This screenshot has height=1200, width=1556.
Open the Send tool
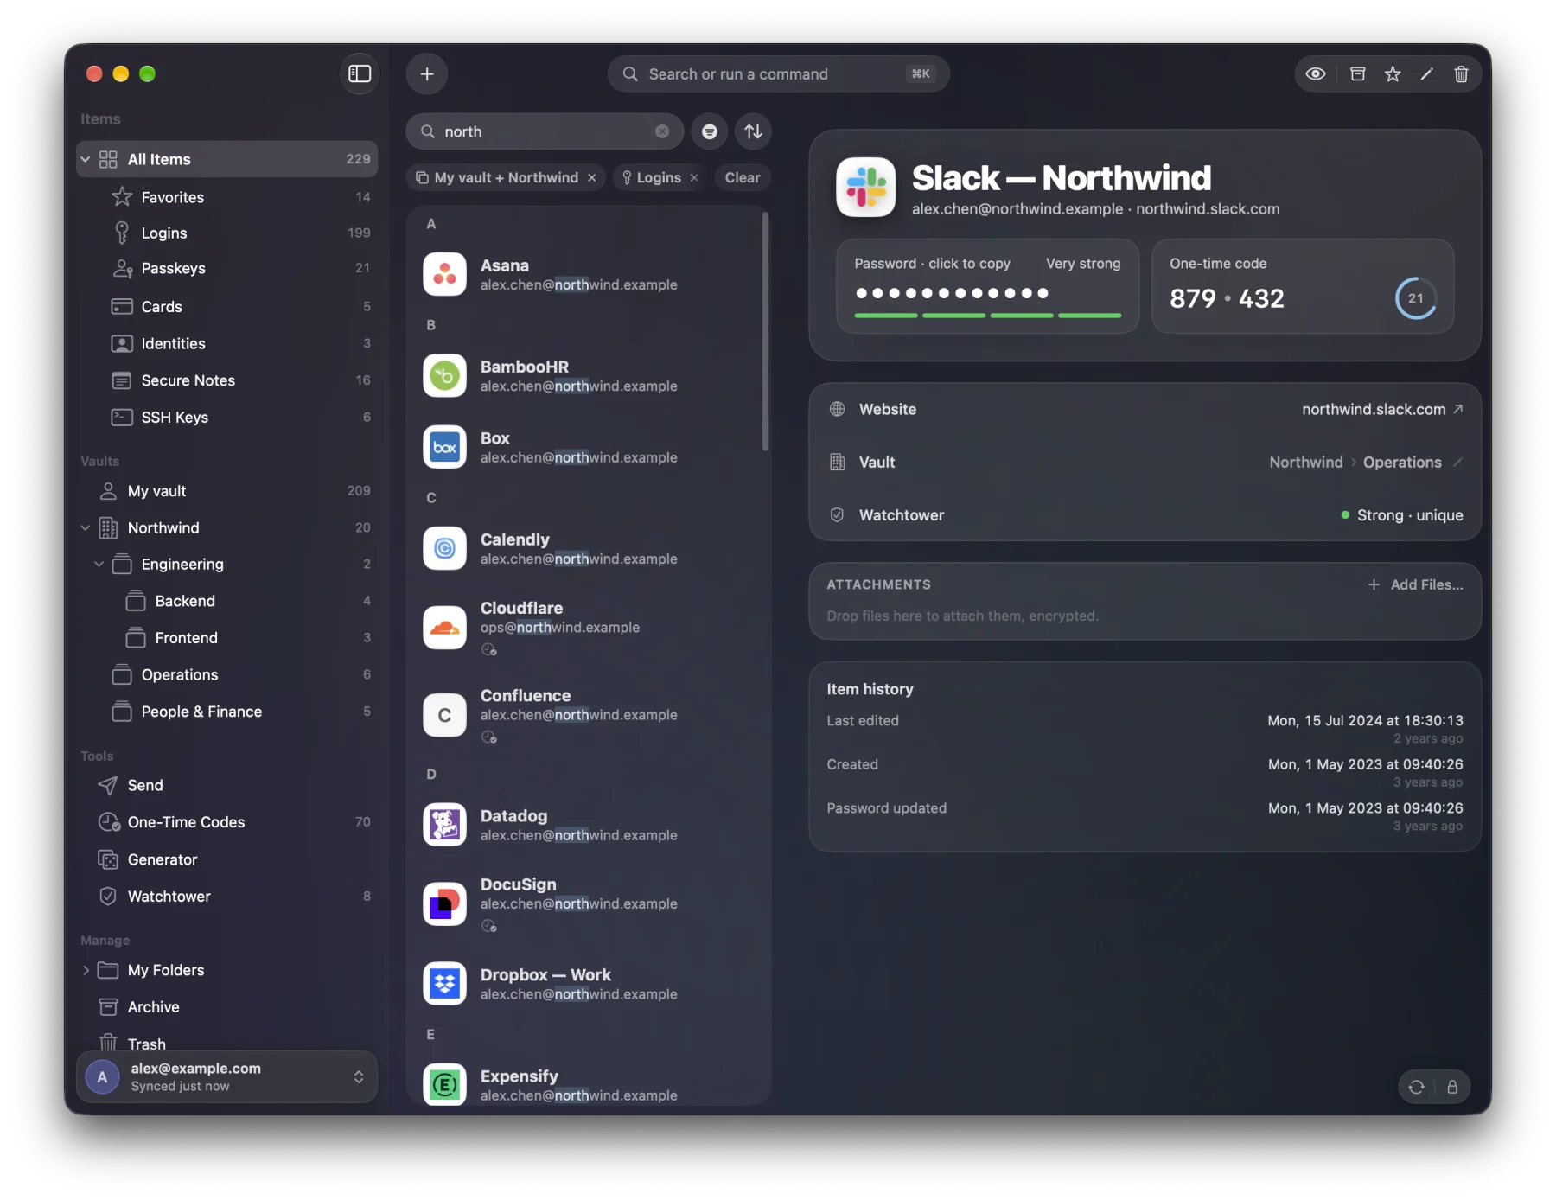pyautogui.click(x=227, y=786)
